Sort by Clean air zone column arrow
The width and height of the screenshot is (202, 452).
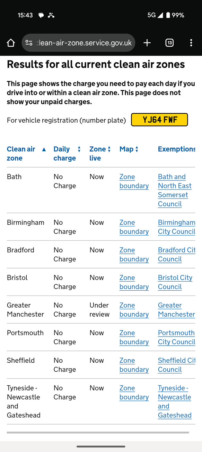[44, 150]
